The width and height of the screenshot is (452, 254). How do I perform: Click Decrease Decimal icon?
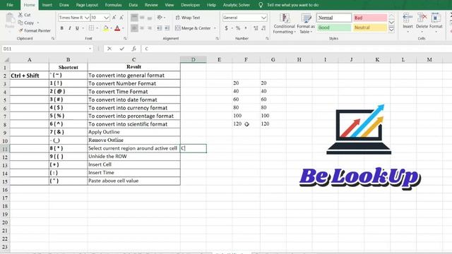pyautogui.click(x=263, y=28)
